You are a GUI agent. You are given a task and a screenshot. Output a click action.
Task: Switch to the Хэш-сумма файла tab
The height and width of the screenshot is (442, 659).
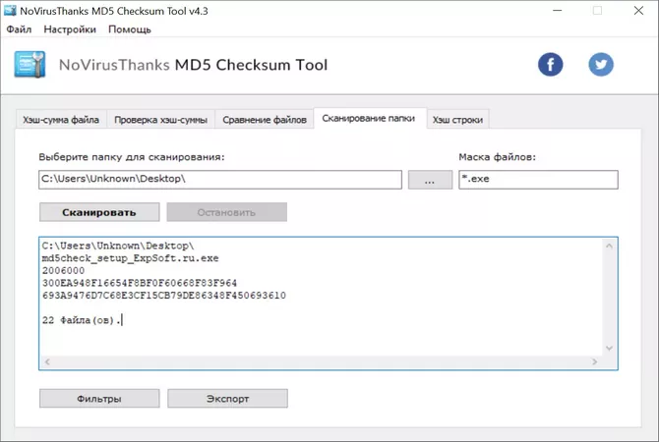coord(61,120)
